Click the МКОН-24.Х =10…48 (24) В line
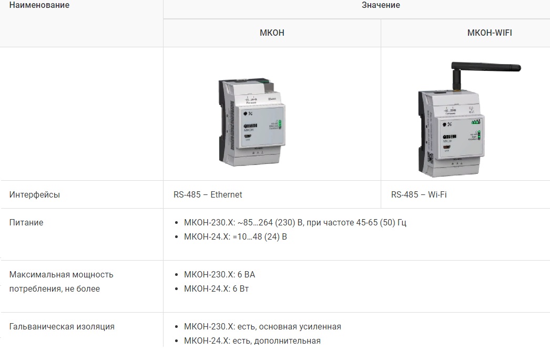The width and height of the screenshot is (550, 351). [x=235, y=236]
